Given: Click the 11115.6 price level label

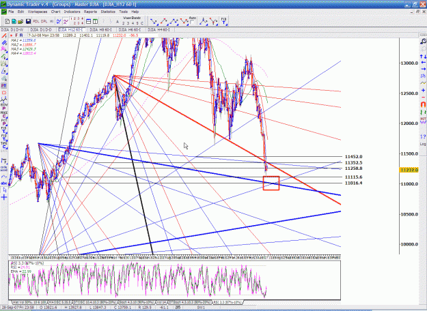Looking at the screenshot, I should pyautogui.click(x=353, y=177).
